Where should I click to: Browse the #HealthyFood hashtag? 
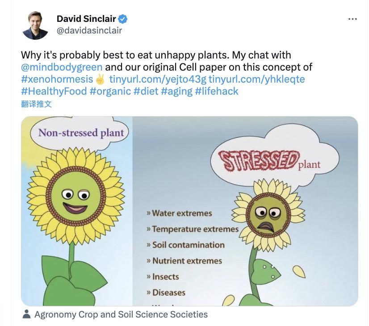click(54, 92)
